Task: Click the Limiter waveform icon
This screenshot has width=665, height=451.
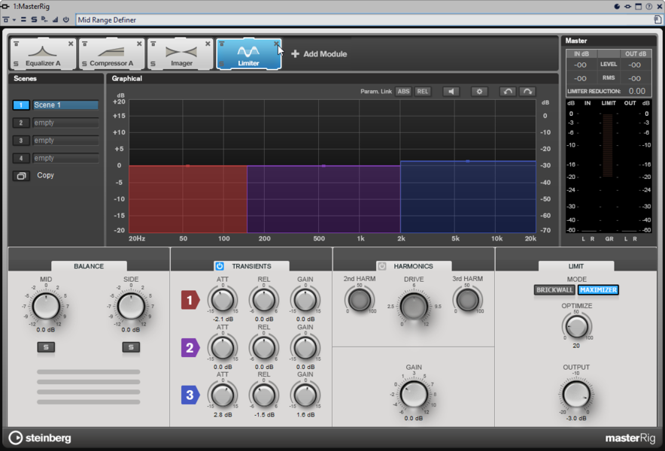Action: (x=248, y=51)
